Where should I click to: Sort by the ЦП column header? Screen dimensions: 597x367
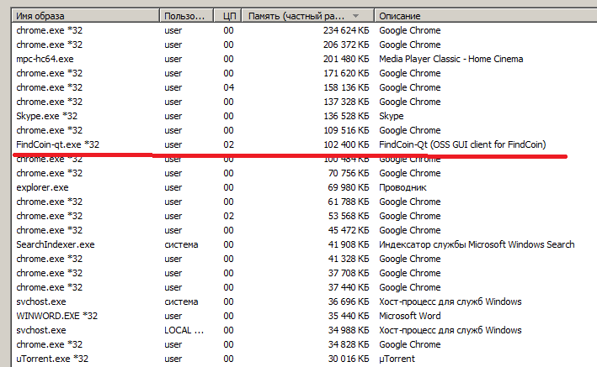pyautogui.click(x=227, y=16)
